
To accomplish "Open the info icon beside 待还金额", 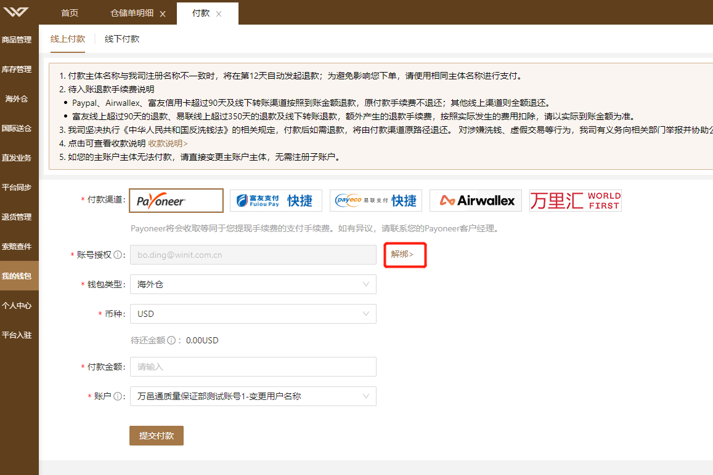I will pos(171,340).
